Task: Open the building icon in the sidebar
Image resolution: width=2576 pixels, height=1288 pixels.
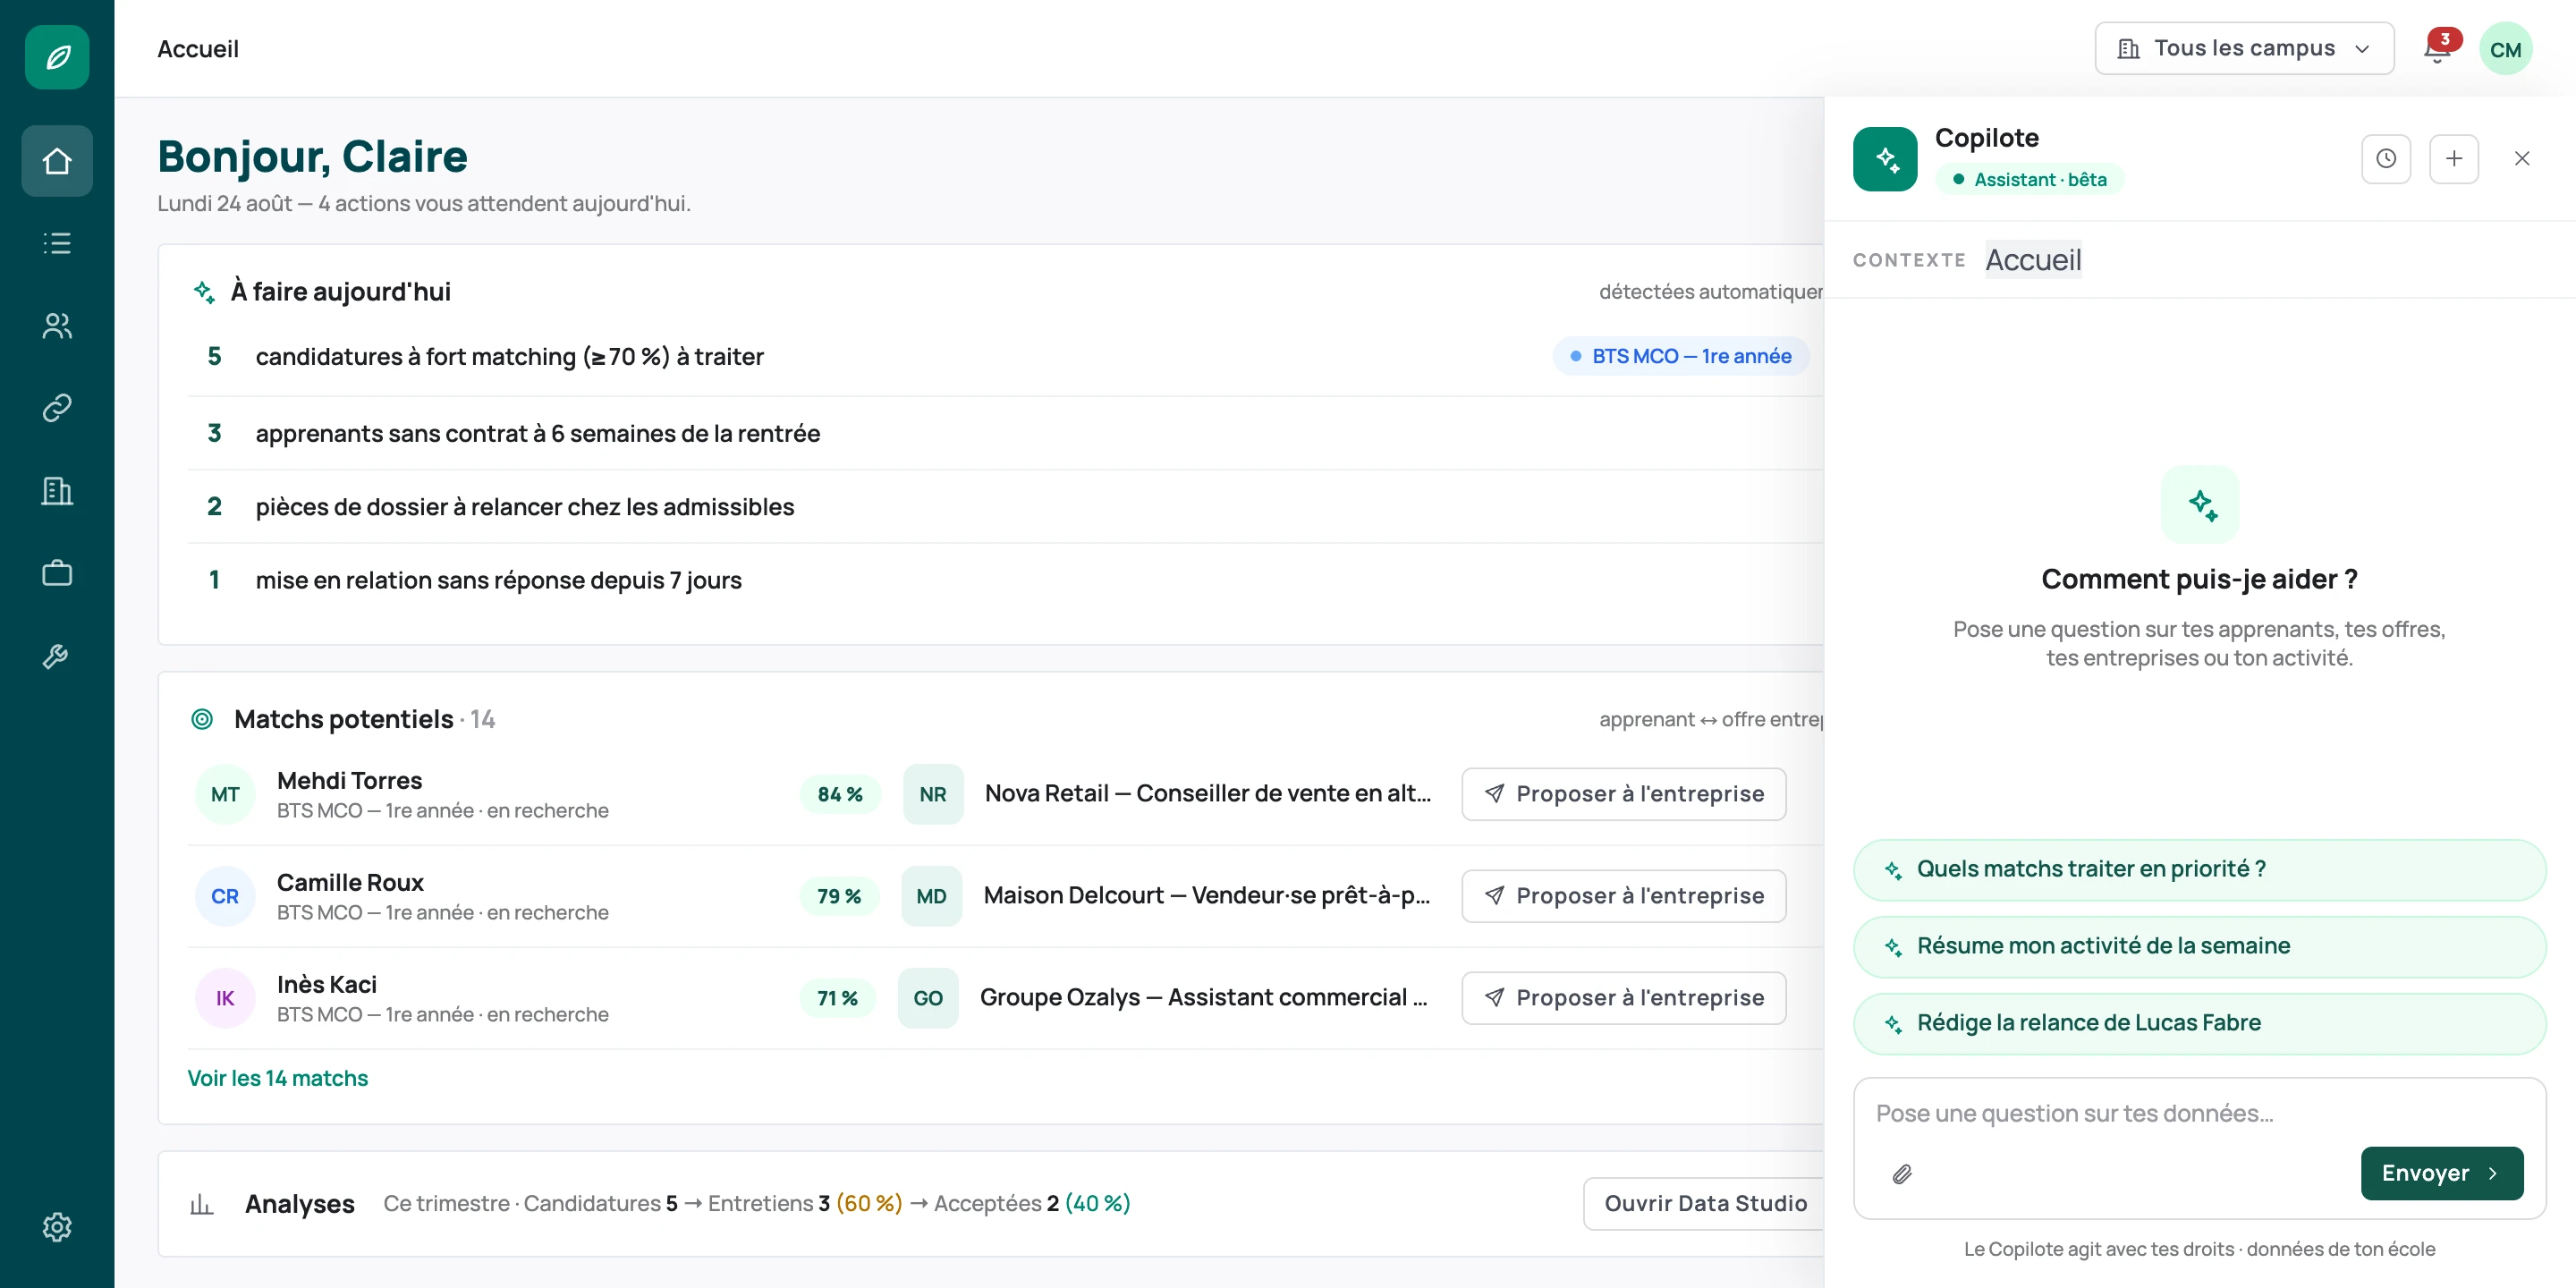Action: (x=57, y=491)
